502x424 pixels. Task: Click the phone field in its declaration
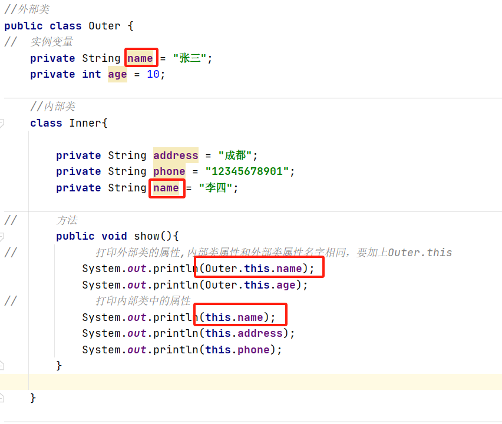(x=169, y=171)
